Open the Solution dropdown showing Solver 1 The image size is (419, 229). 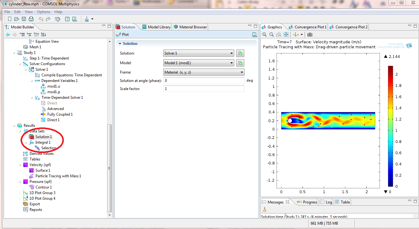[198, 53]
